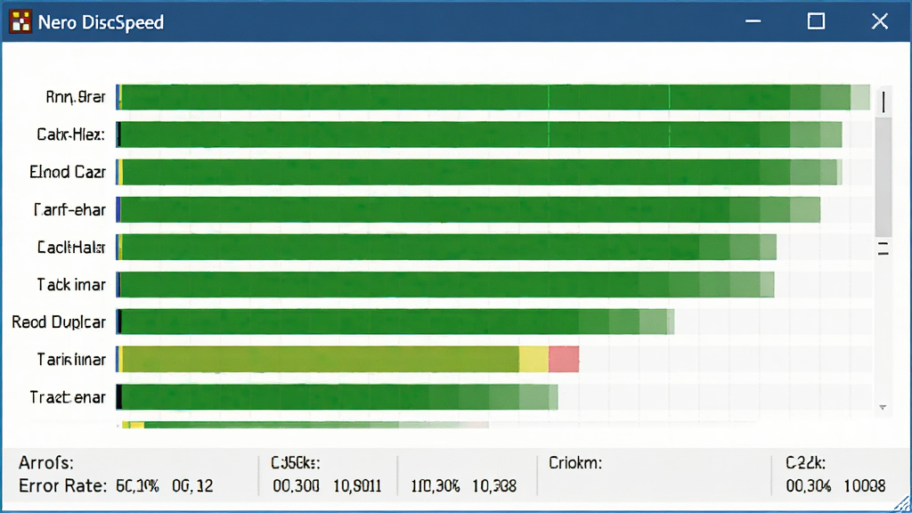Click the green bar in the "Tack imar" row
This screenshot has height=513, width=912.
[445, 284]
